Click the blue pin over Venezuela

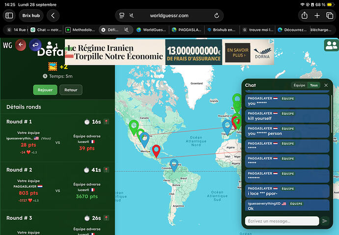coord(174,165)
